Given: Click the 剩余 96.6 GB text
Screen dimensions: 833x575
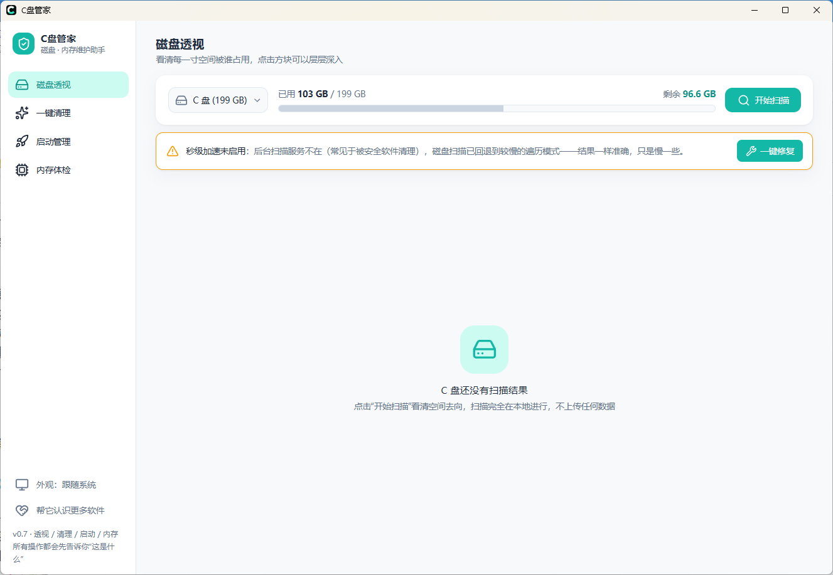Looking at the screenshot, I should click(689, 94).
